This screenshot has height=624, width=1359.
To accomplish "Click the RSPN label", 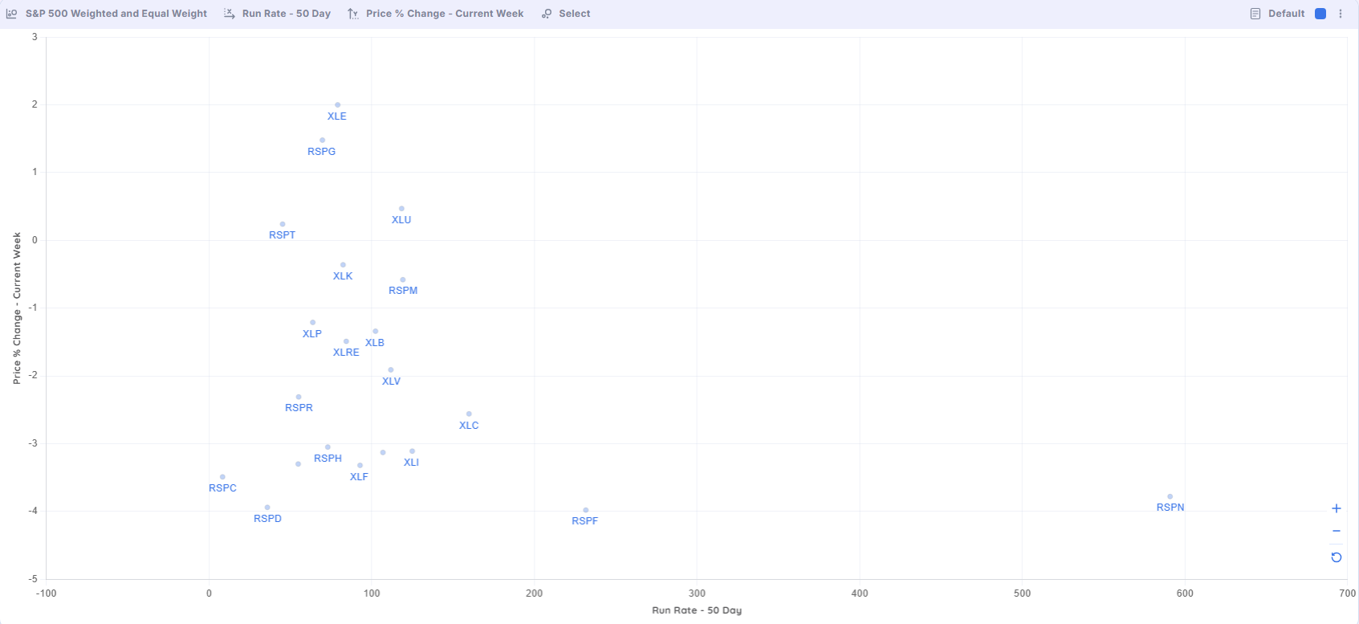I will coord(1170,508).
